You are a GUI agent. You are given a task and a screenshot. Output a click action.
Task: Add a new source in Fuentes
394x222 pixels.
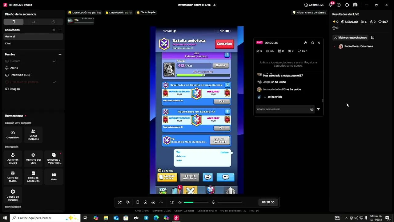coord(60,54)
